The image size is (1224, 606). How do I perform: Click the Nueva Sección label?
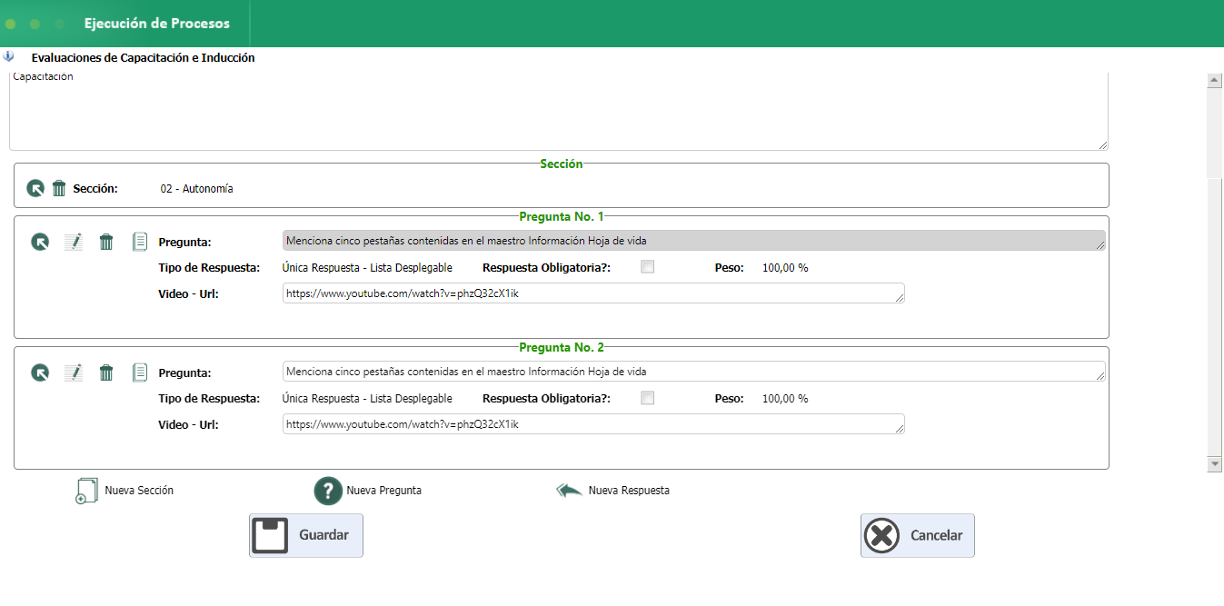coord(139,491)
